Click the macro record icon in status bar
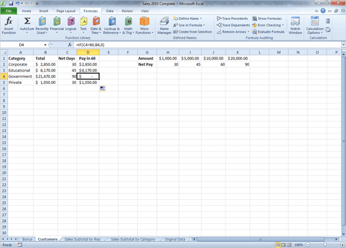 click(x=20, y=245)
